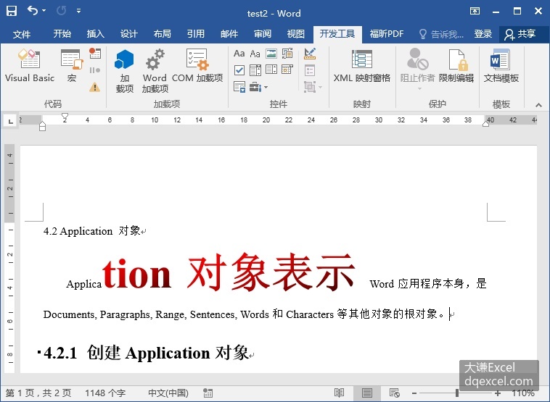Insert a plain text content control
The height and width of the screenshot is (402, 550).
(x=255, y=54)
